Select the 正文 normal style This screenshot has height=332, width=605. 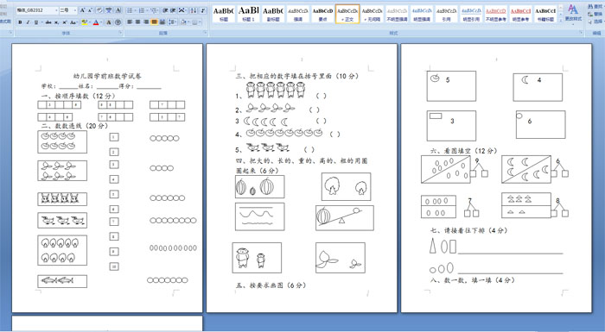point(347,14)
